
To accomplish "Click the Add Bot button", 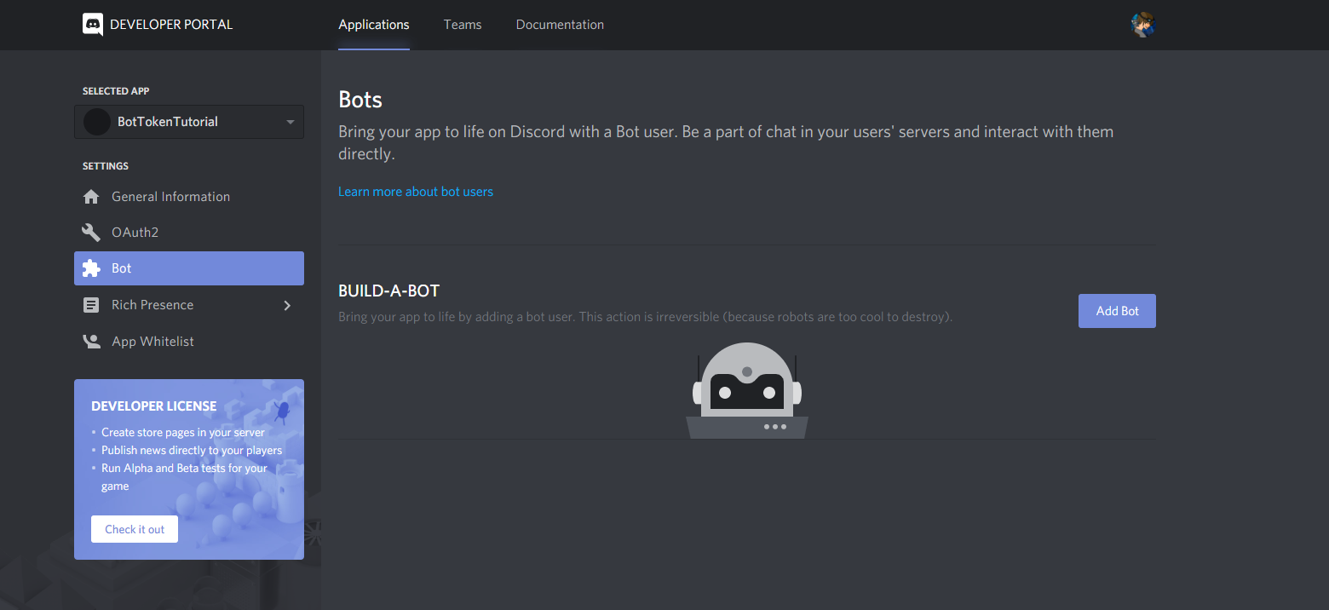I will click(1117, 311).
